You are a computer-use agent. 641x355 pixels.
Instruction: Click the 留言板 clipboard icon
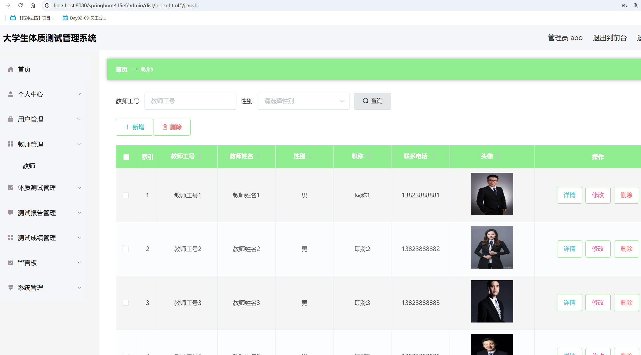click(11, 262)
